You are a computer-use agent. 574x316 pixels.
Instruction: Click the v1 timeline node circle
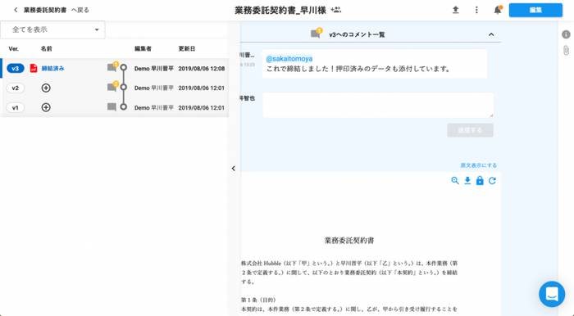(x=124, y=106)
